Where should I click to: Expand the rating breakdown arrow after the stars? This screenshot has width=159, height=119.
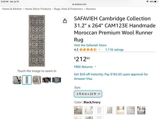click(x=100, y=50)
